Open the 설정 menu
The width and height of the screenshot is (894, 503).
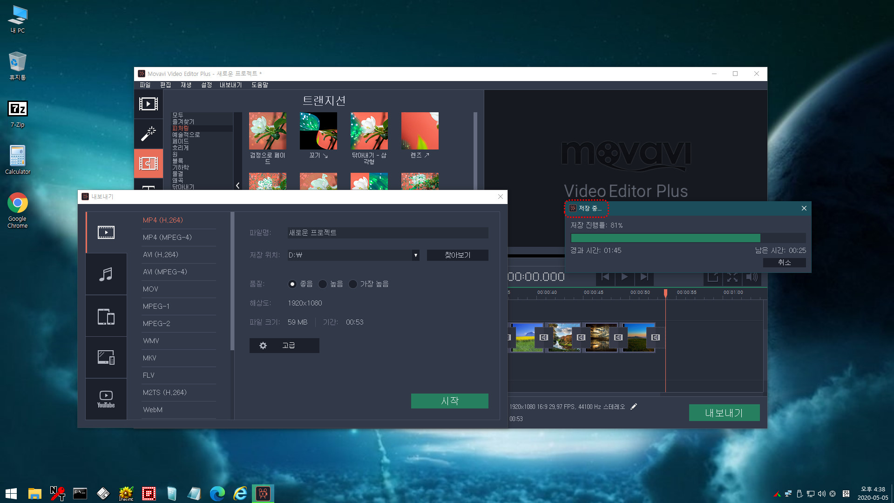coord(207,85)
